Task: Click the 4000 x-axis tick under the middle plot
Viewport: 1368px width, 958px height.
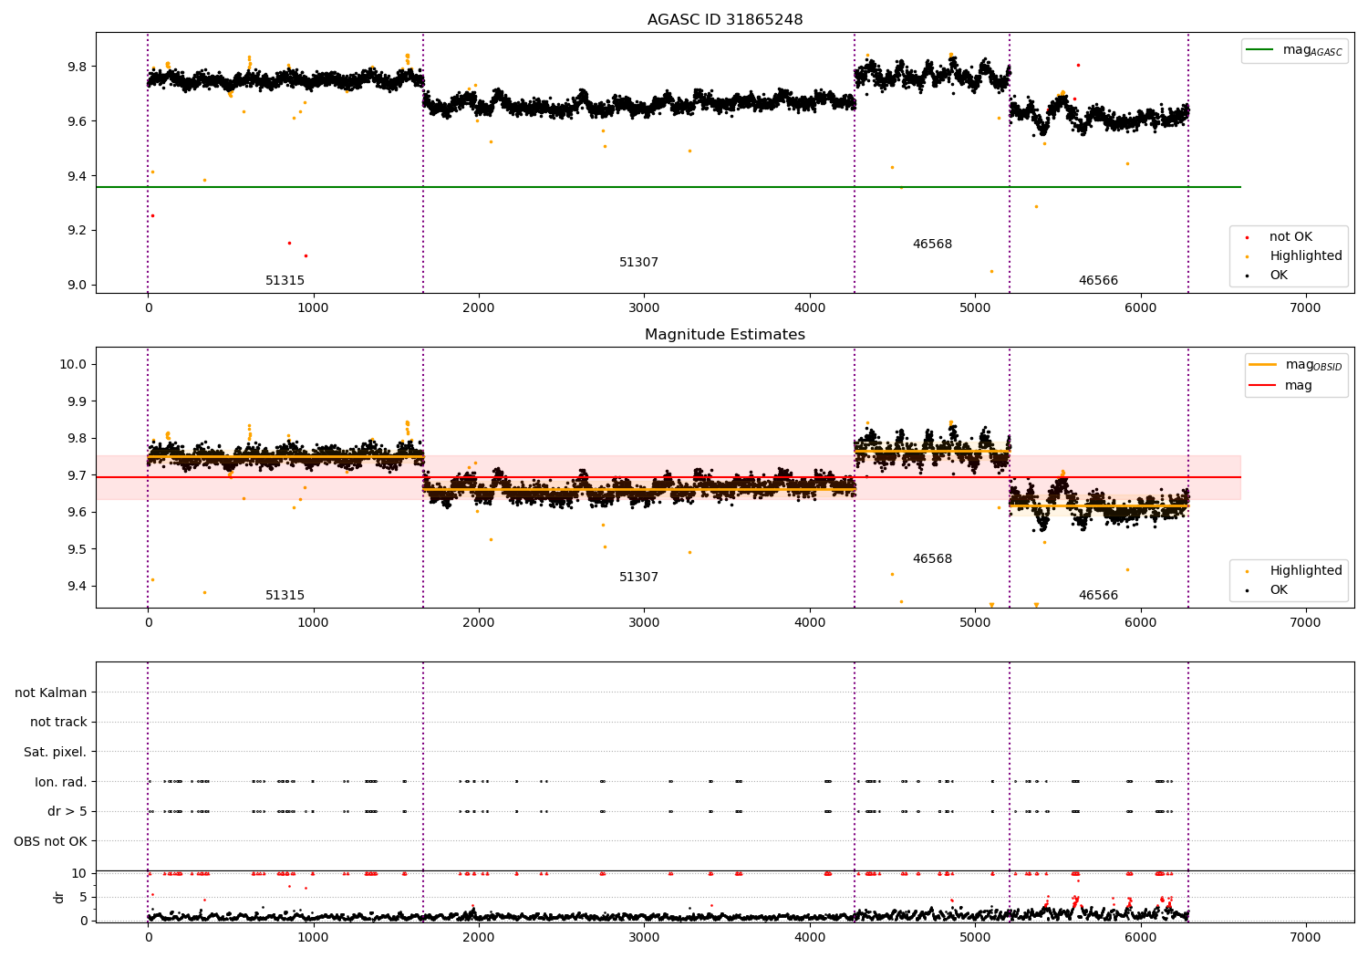Action: tap(810, 622)
